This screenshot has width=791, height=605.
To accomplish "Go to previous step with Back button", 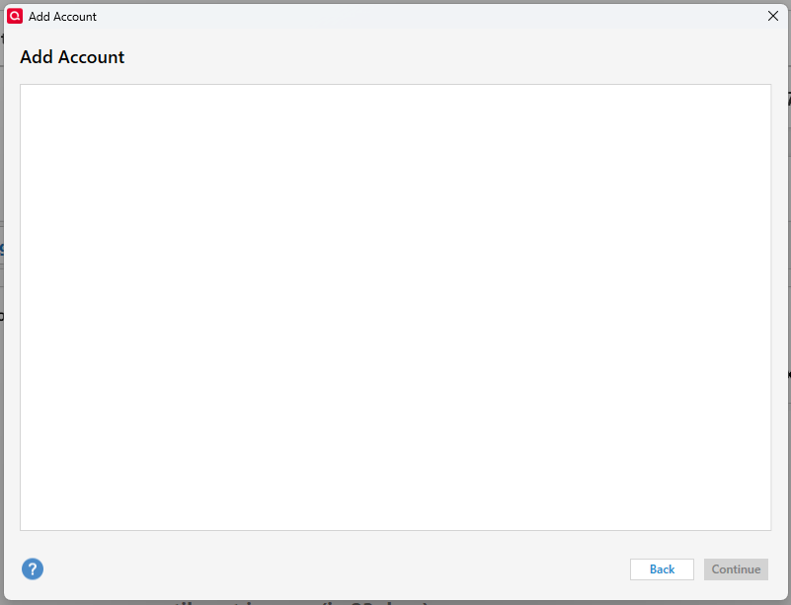I will point(662,569).
